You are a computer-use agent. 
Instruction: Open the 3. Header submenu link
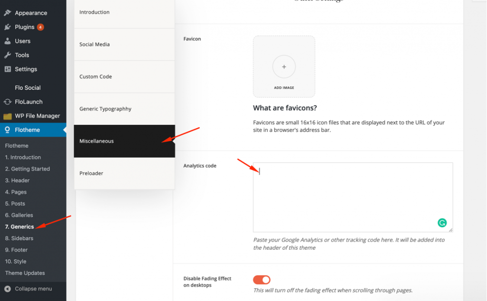[18, 180]
